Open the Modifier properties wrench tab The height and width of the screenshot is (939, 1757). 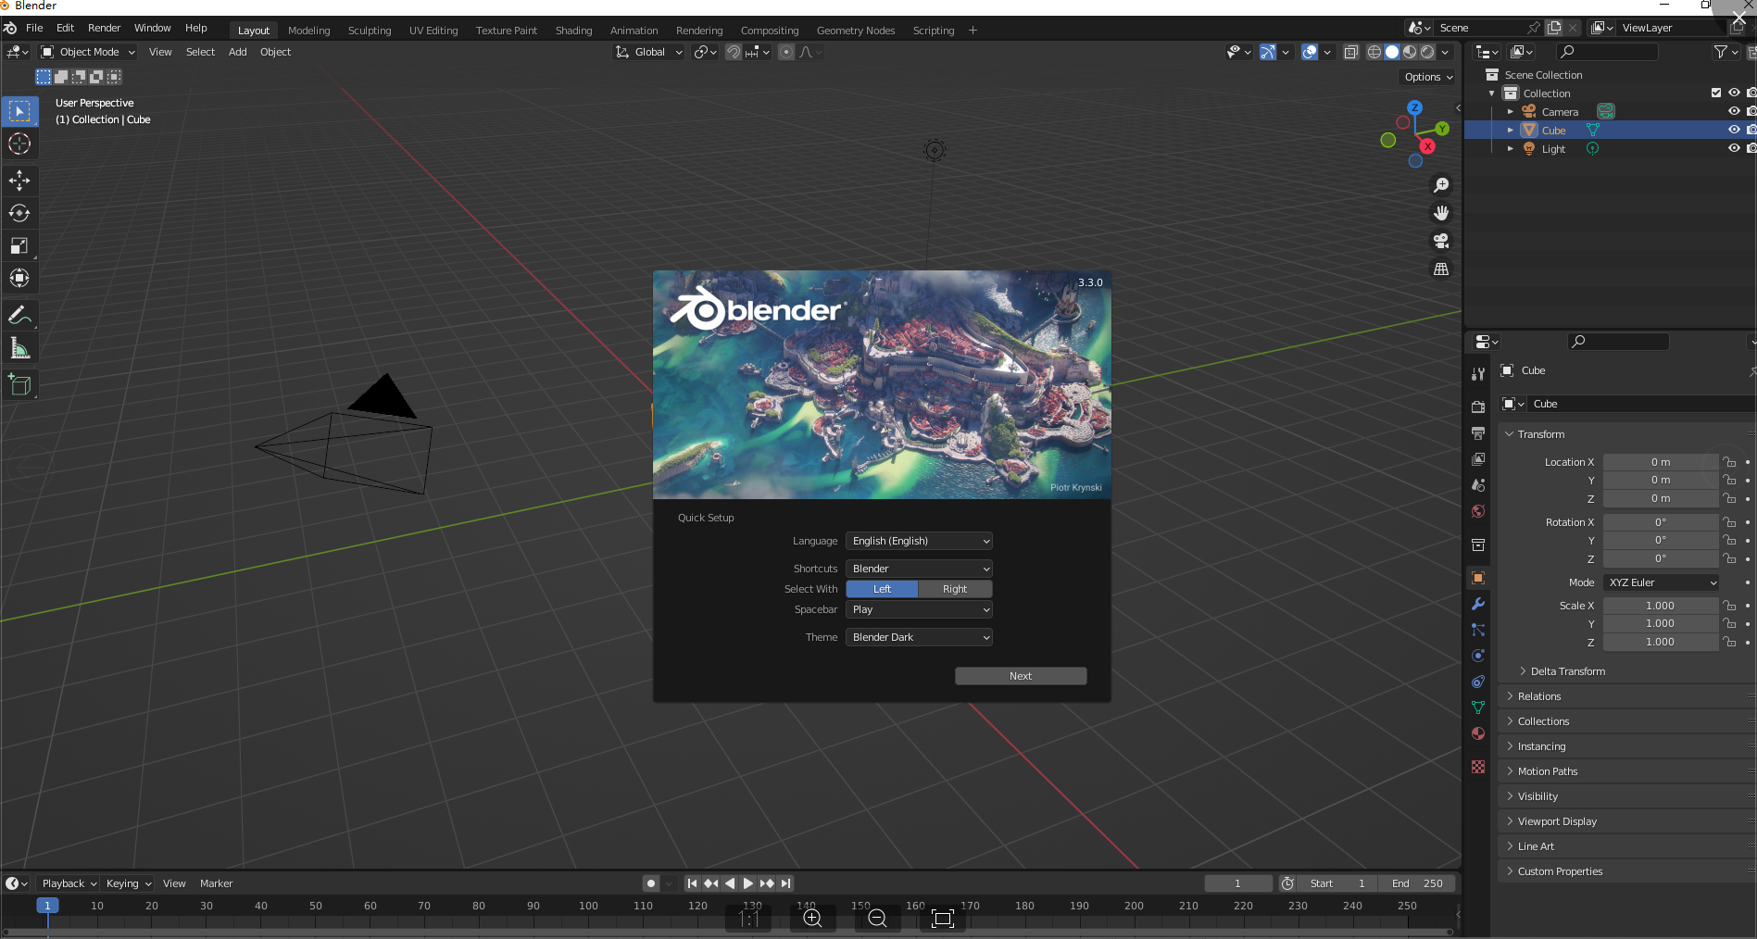pyautogui.click(x=1478, y=604)
